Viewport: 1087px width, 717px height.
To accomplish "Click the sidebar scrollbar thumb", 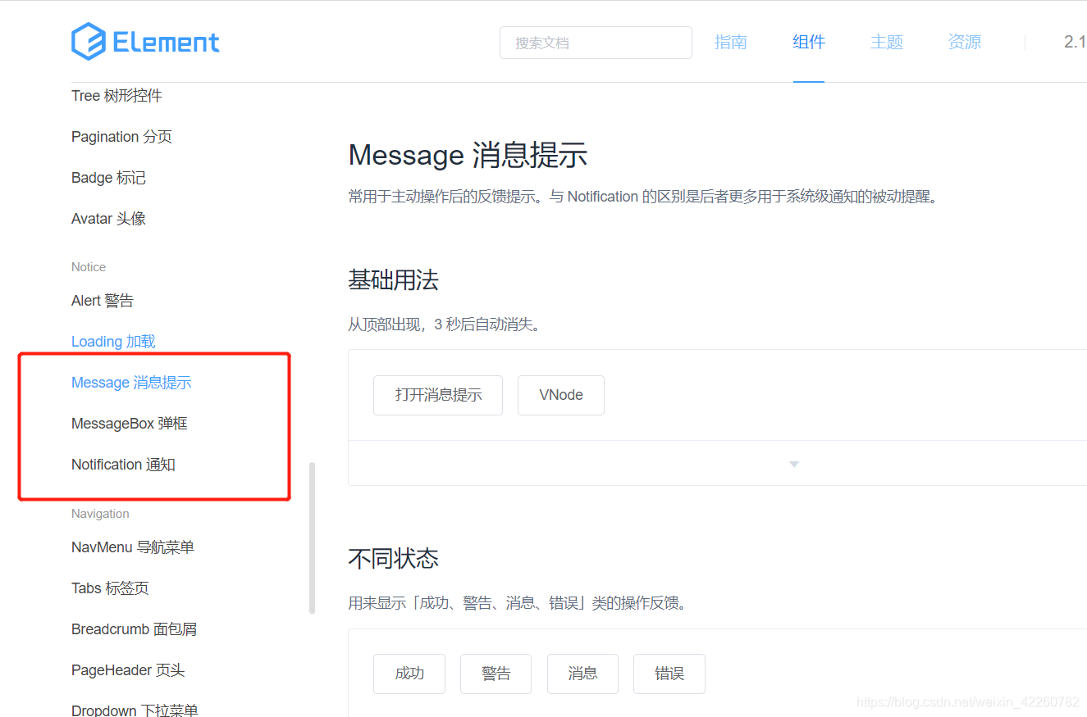I will pos(312,538).
